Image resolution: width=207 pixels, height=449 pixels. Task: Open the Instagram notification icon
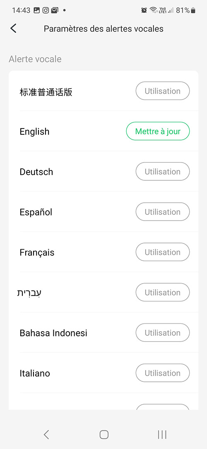click(x=46, y=11)
